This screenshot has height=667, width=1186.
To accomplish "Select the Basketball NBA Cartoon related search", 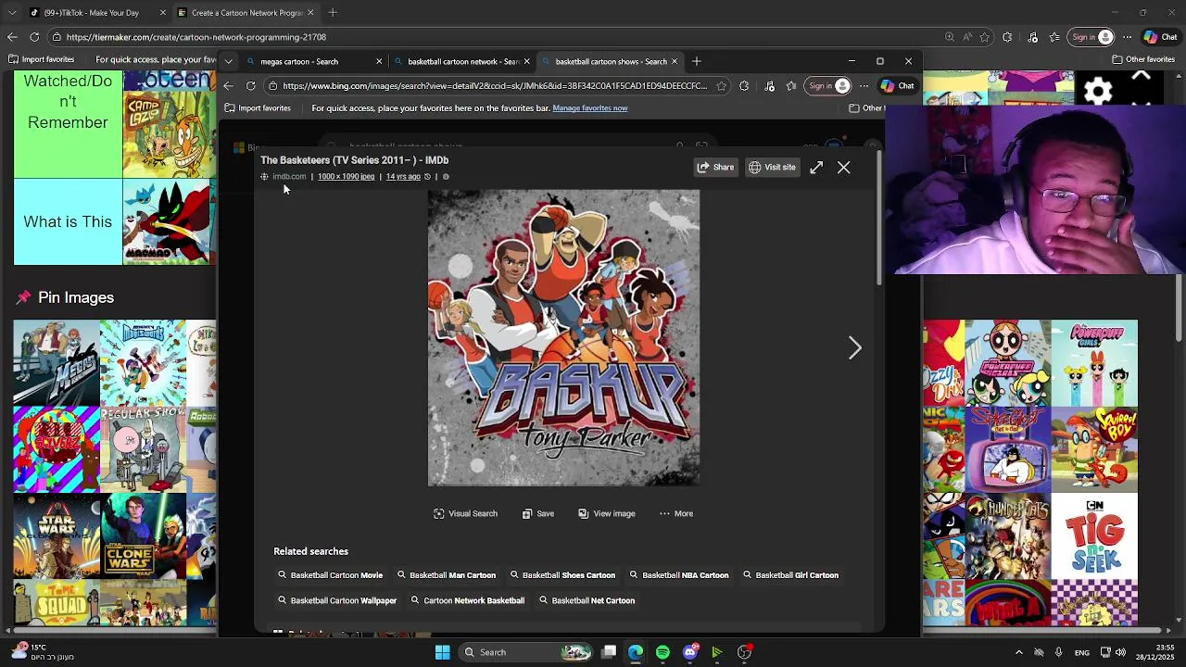I will point(679,575).
